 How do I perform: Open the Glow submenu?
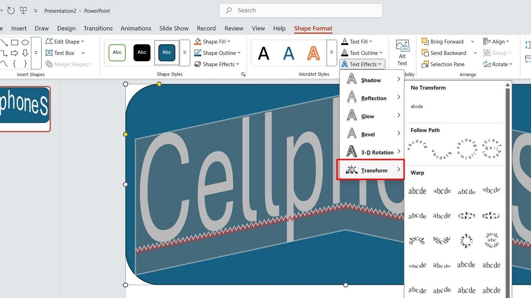point(372,116)
